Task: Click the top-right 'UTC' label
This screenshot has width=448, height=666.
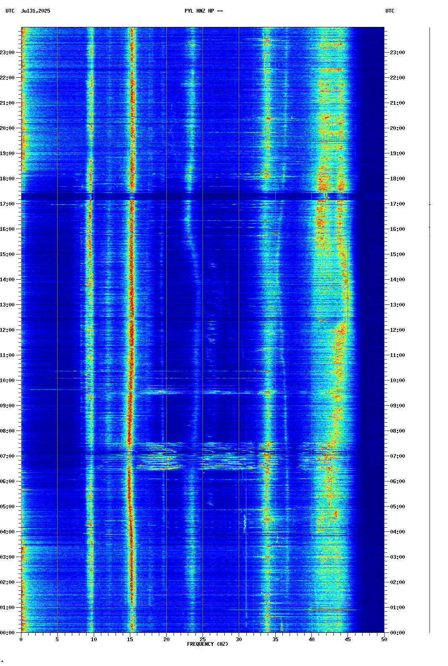Action: [390, 11]
